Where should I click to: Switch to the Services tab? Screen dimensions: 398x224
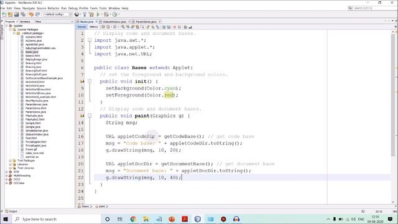tap(25, 22)
